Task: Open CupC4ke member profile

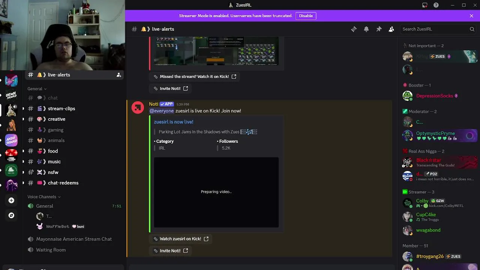Action: [x=439, y=217]
